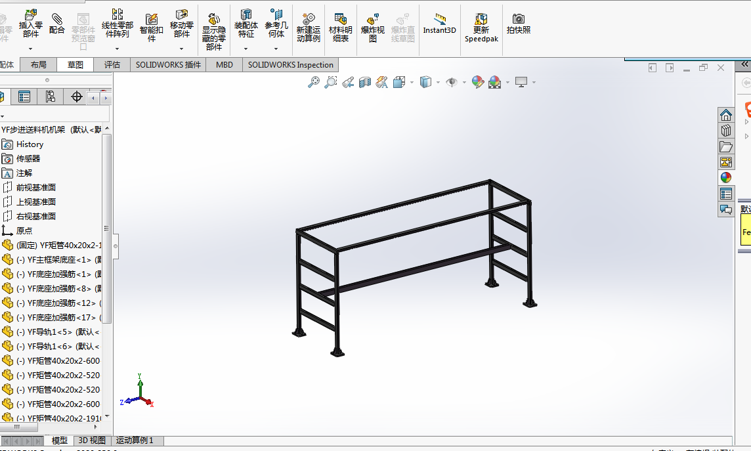The height and width of the screenshot is (451, 751).
Task: Open Appearances color ball in task pane
Action: [x=725, y=178]
